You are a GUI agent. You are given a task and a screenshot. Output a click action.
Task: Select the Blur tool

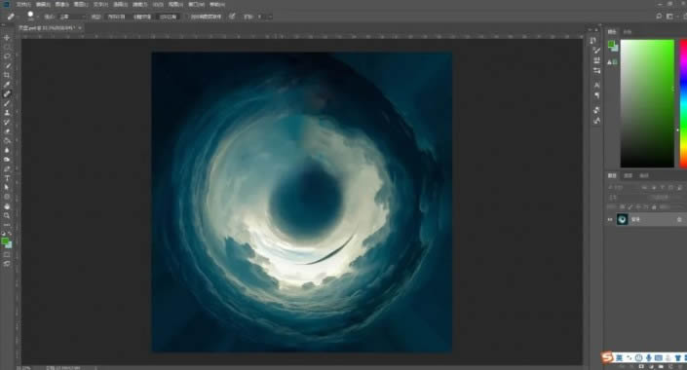(x=7, y=150)
